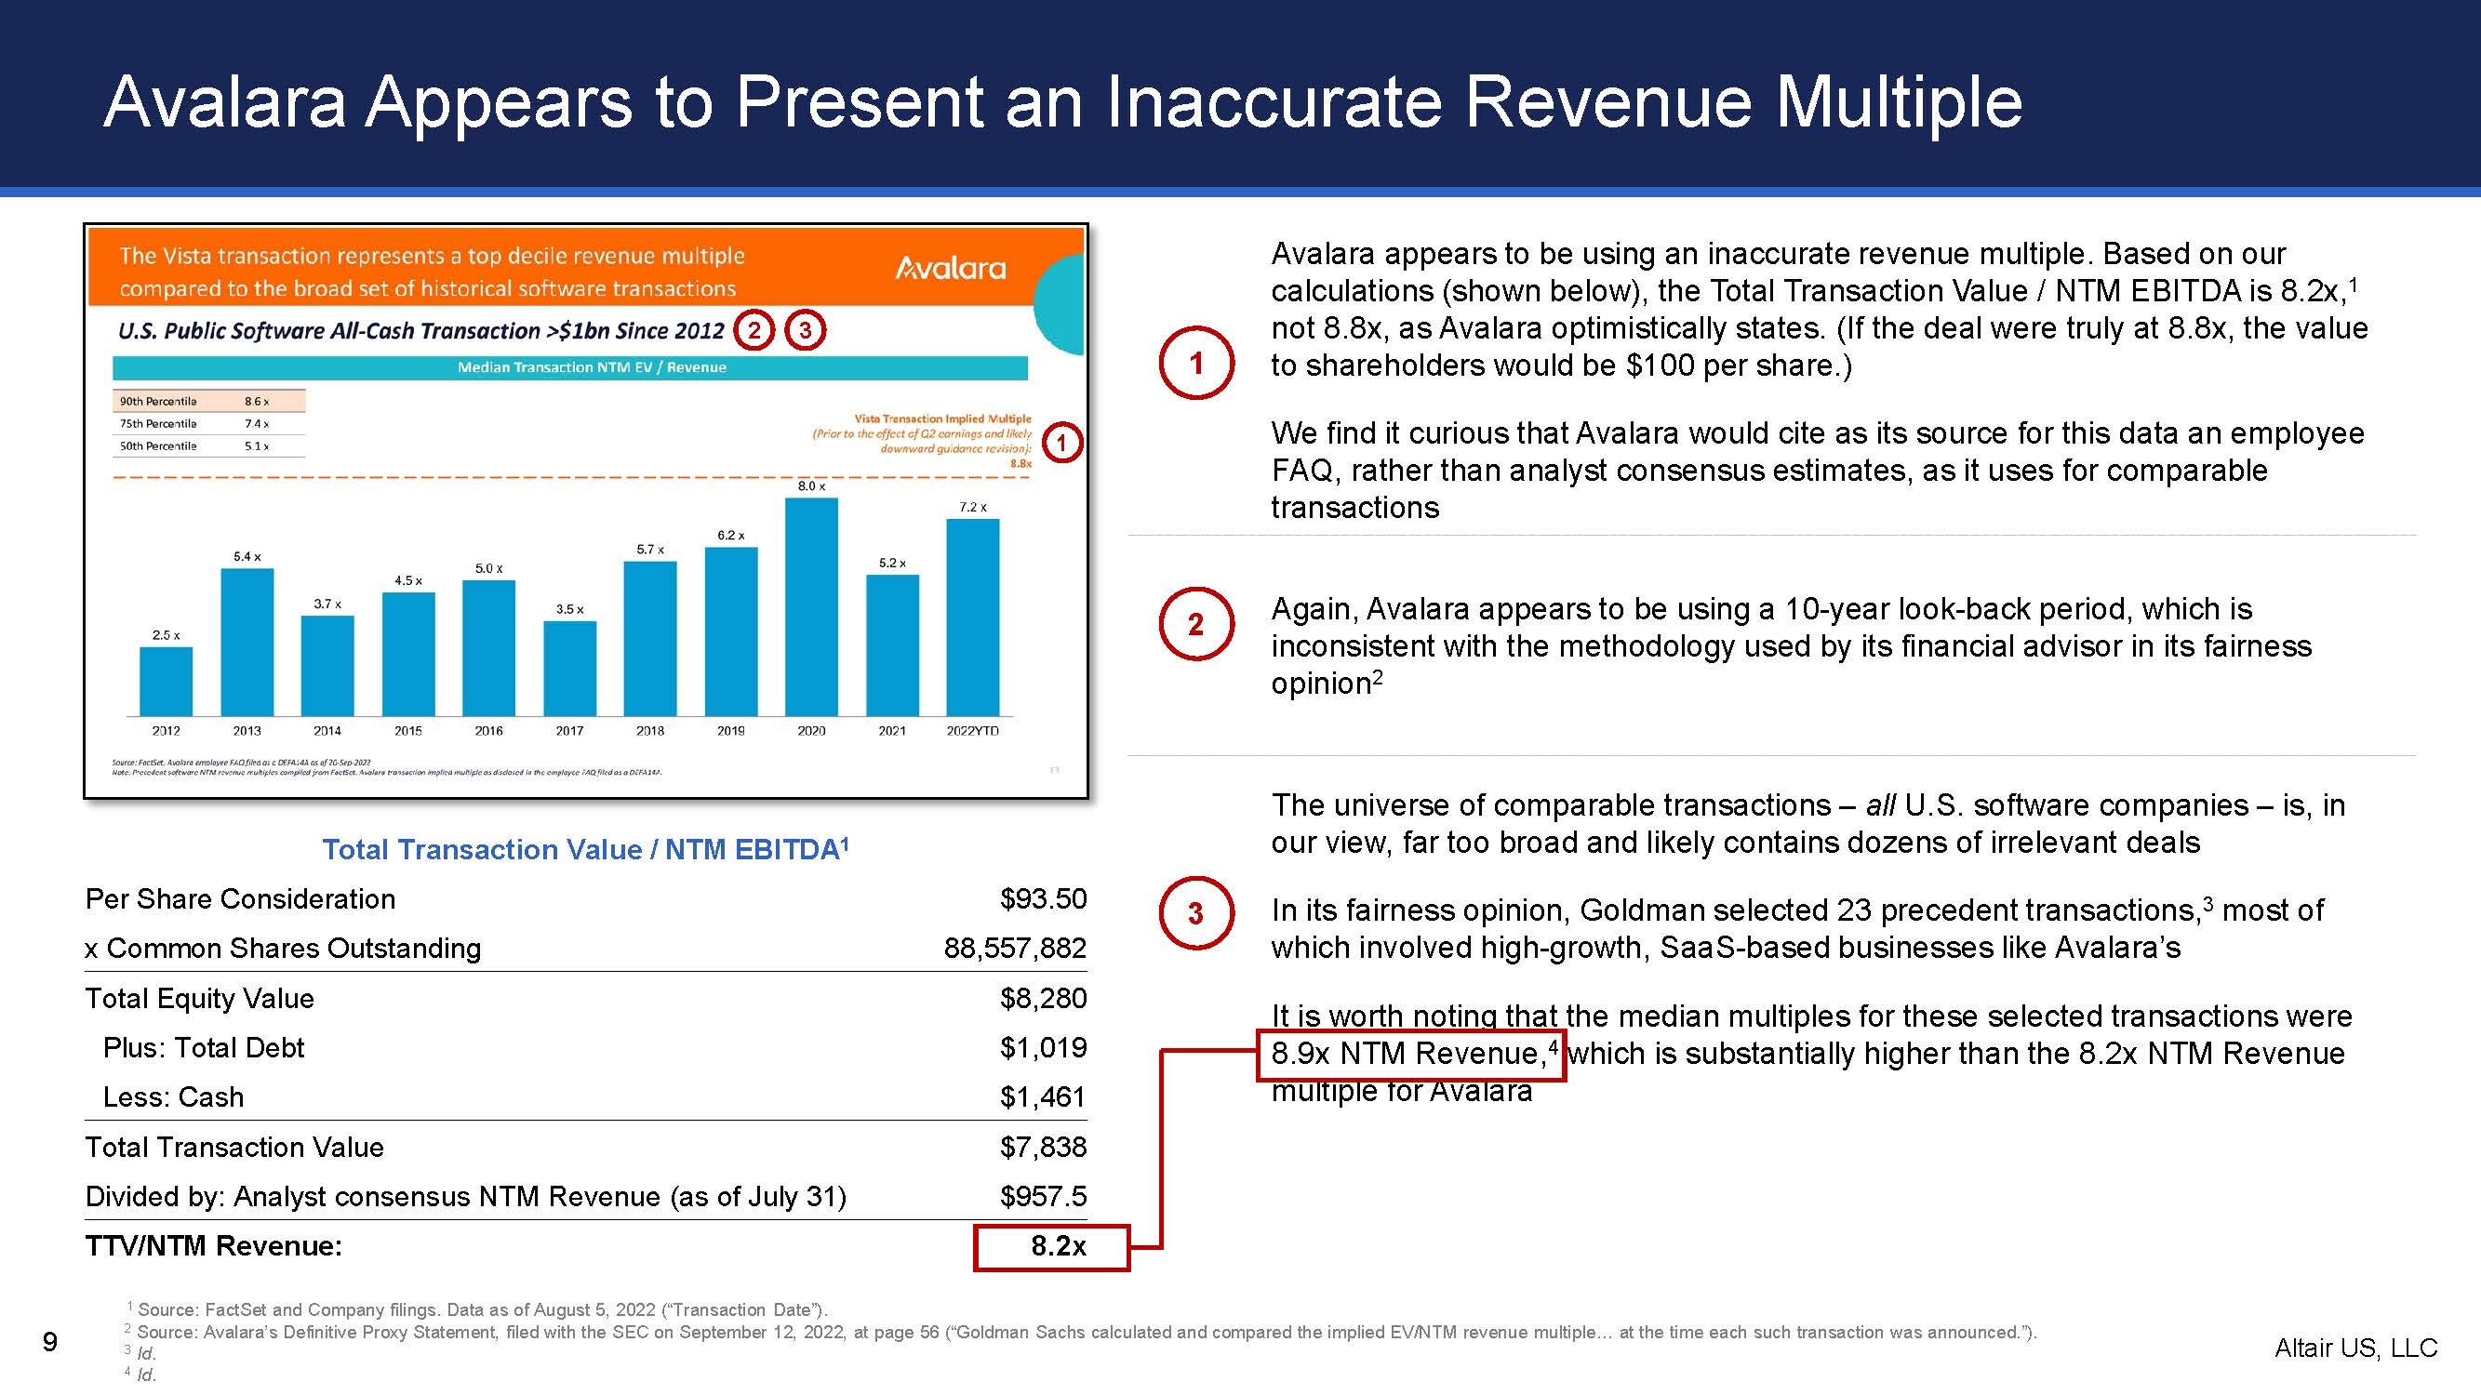This screenshot has width=2481, height=1395.
Task: Click the Altair US, LLC footer text
Action: (2354, 1347)
